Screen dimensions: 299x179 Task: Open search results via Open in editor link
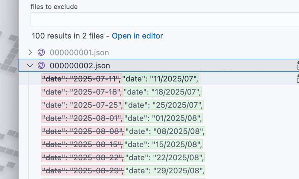(x=137, y=36)
